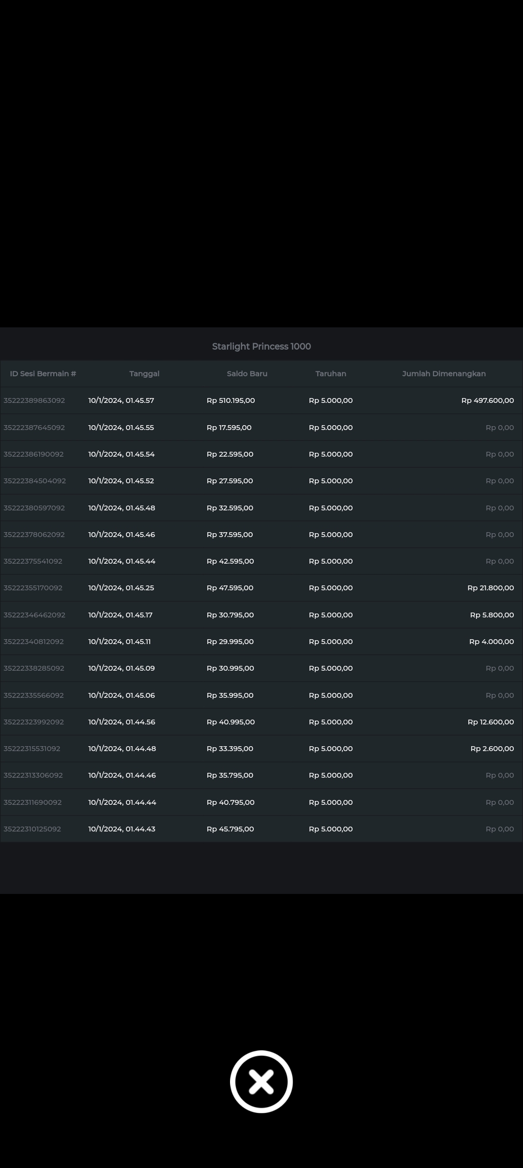Click the ID Sesi Bermain column header
523x1168 pixels.
pos(43,373)
